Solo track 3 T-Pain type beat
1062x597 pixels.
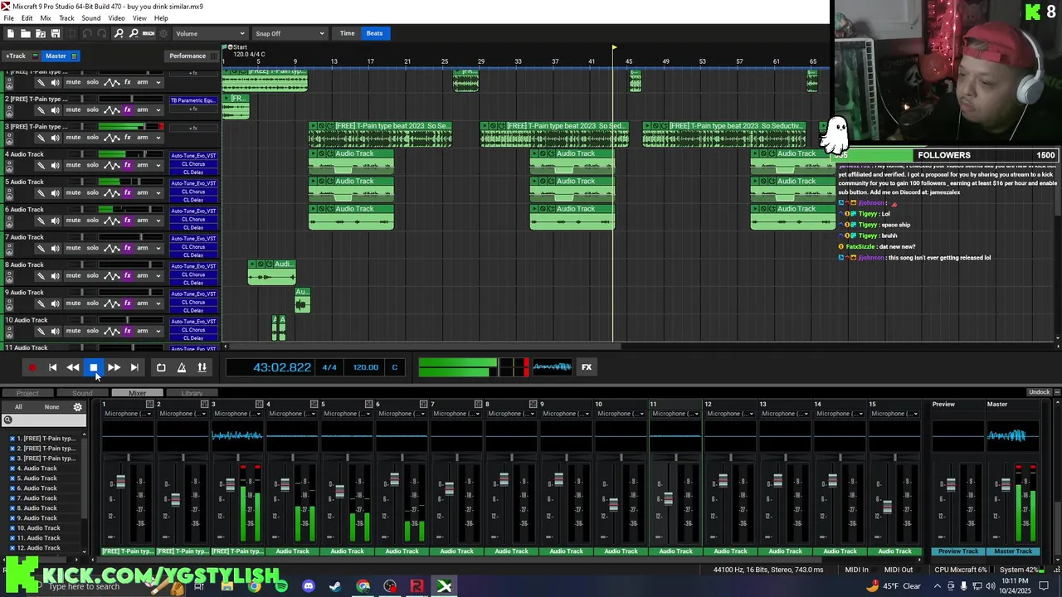(92, 137)
